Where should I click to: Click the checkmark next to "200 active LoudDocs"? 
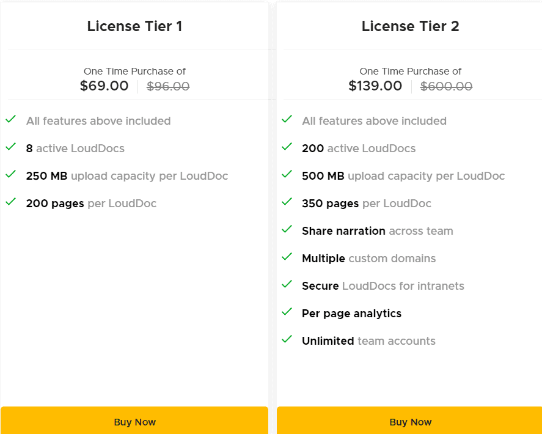pyautogui.click(x=287, y=148)
